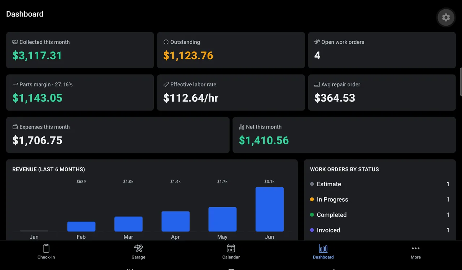This screenshot has height=270, width=462.
Task: Select the Completed status row label
Action: (x=332, y=215)
